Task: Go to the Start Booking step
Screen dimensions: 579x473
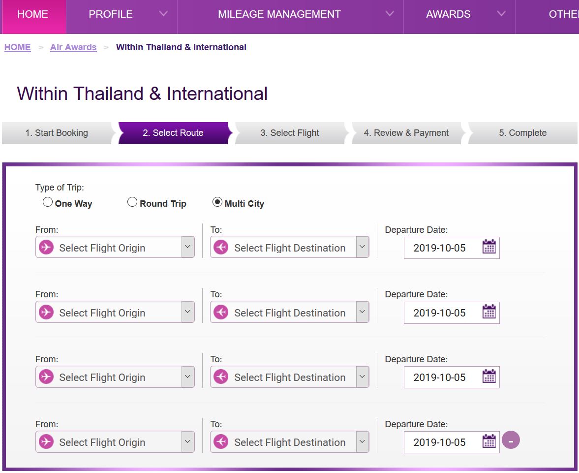Action: click(x=57, y=133)
